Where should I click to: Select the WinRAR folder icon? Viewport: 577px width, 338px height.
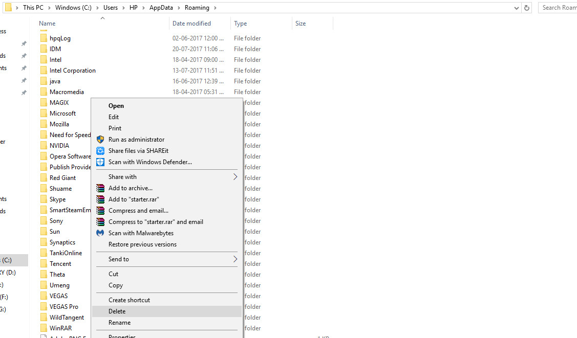[44, 328]
